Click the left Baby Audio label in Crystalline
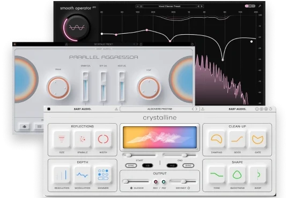The width and height of the screenshot is (288, 198). tap(83, 109)
